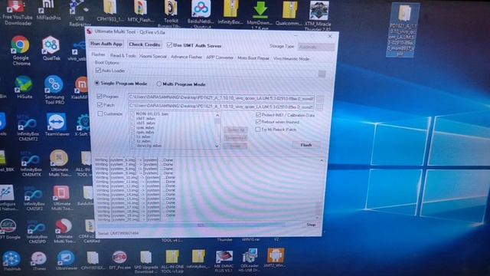Screen dimensions: 490x276
Task: Open the BaiduNetdisk shortcut icon
Action: [201, 14]
